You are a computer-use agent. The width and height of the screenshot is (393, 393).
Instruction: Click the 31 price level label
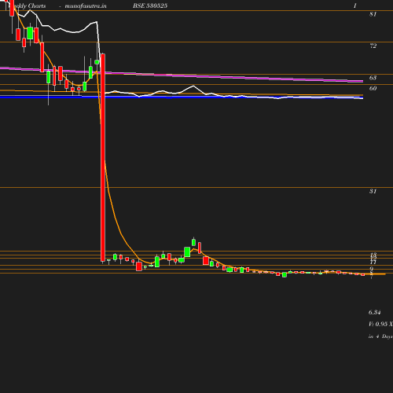(x=373, y=191)
